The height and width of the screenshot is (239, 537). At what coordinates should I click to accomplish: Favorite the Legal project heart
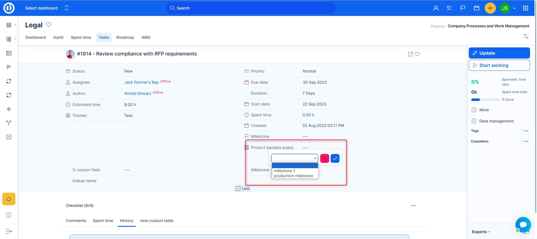coord(49,25)
